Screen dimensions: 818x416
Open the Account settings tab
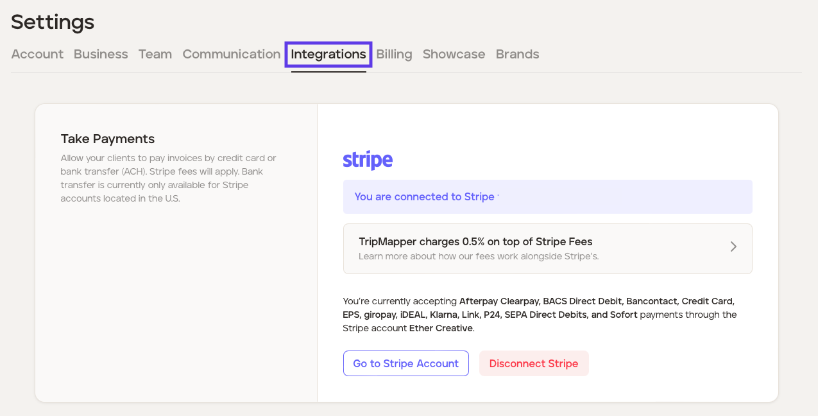pos(37,54)
